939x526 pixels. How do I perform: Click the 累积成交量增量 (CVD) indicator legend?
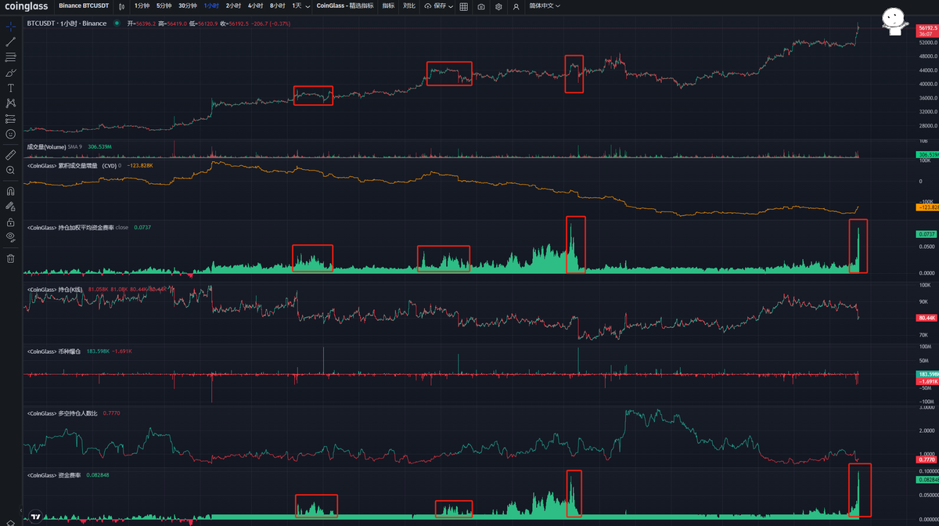tap(71, 165)
